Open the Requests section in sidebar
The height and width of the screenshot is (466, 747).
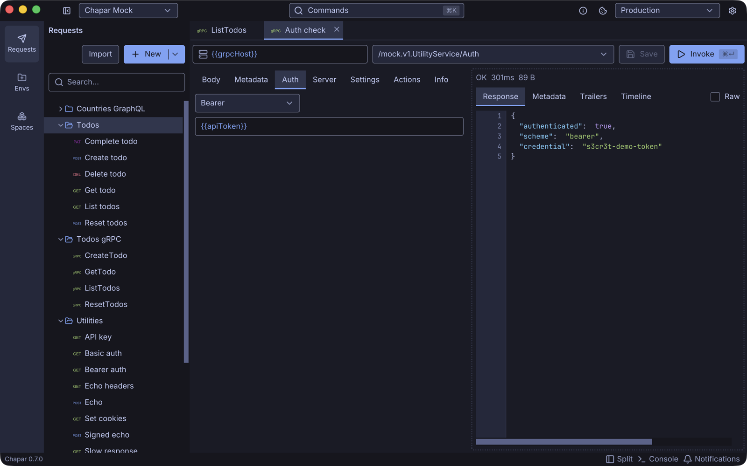point(22,43)
